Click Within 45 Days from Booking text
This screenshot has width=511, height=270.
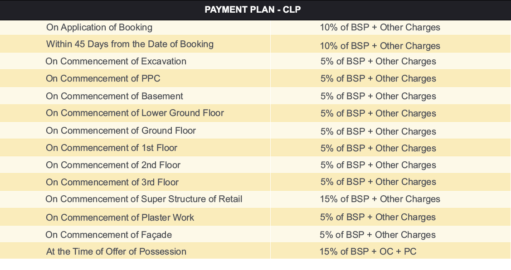[130, 44]
